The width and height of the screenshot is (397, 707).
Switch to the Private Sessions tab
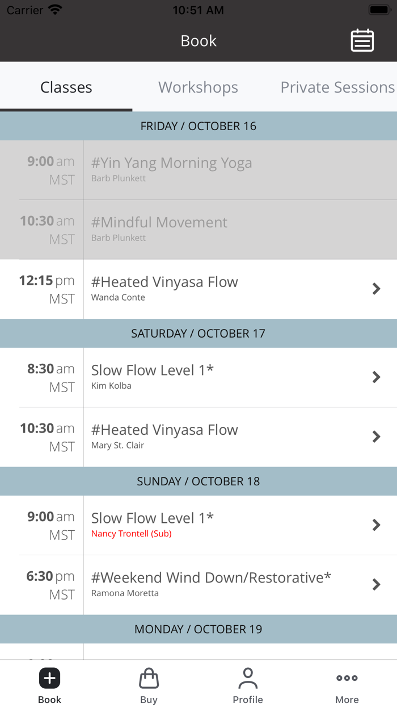337,88
